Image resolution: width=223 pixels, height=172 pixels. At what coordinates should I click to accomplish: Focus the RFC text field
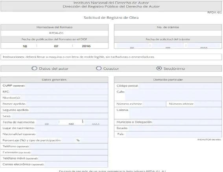[x=59, y=92]
